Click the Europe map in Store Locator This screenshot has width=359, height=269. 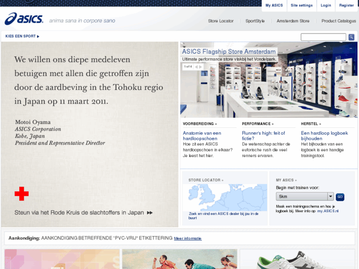click(228, 197)
